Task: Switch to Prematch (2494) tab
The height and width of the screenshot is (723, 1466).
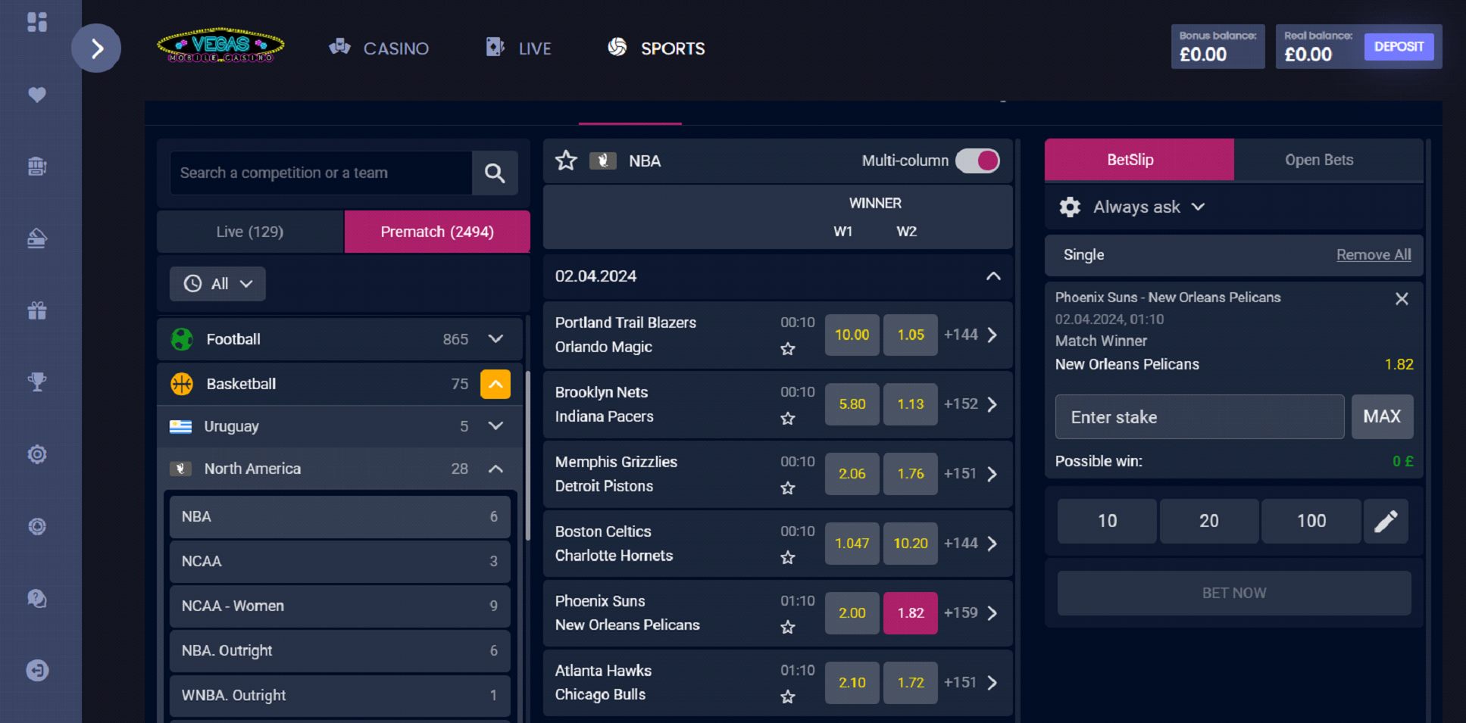Action: coord(437,232)
